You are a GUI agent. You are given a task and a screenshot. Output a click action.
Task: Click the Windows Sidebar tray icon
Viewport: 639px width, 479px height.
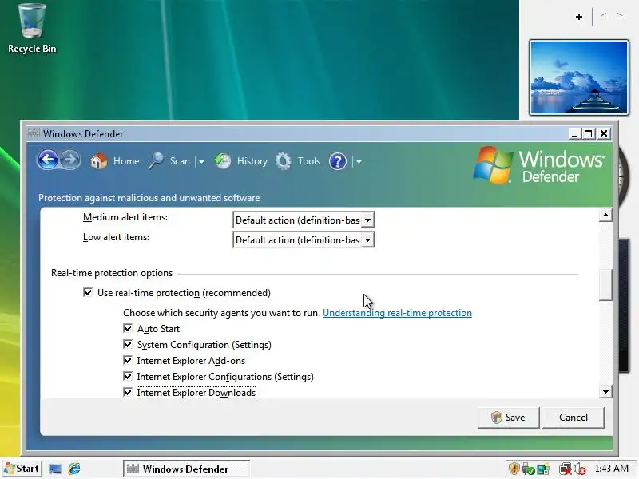[x=543, y=469]
